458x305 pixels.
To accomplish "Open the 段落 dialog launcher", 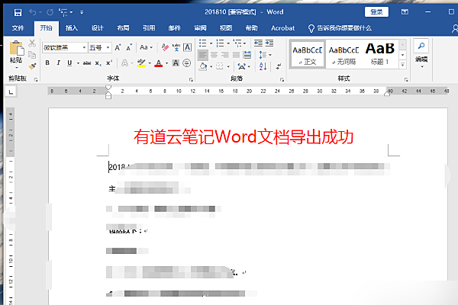I will (282, 79).
